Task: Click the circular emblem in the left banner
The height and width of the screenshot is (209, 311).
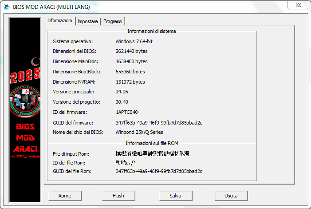Action: (25, 100)
